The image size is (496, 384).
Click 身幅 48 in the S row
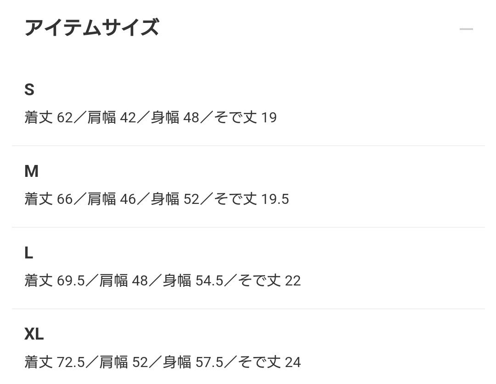[x=175, y=118]
